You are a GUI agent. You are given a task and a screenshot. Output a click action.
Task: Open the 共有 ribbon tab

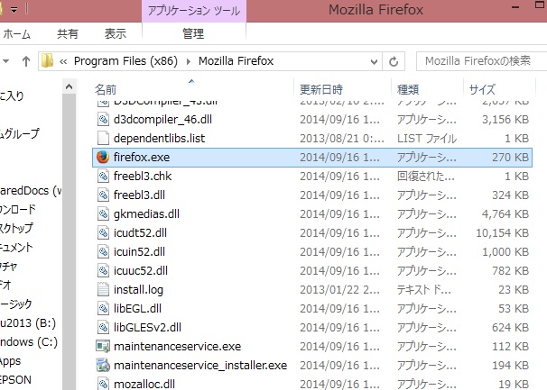68,34
